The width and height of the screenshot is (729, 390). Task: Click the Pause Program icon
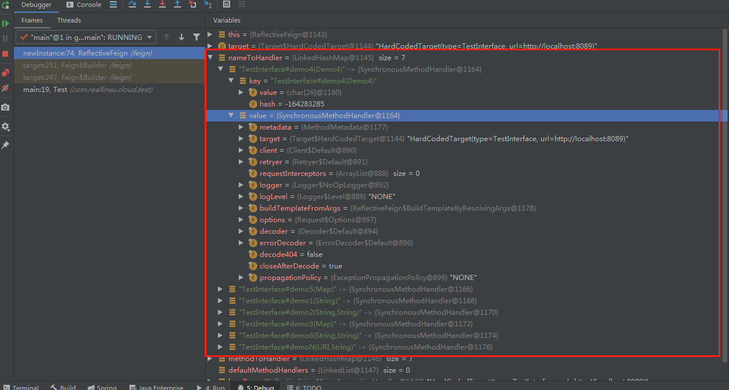5,38
